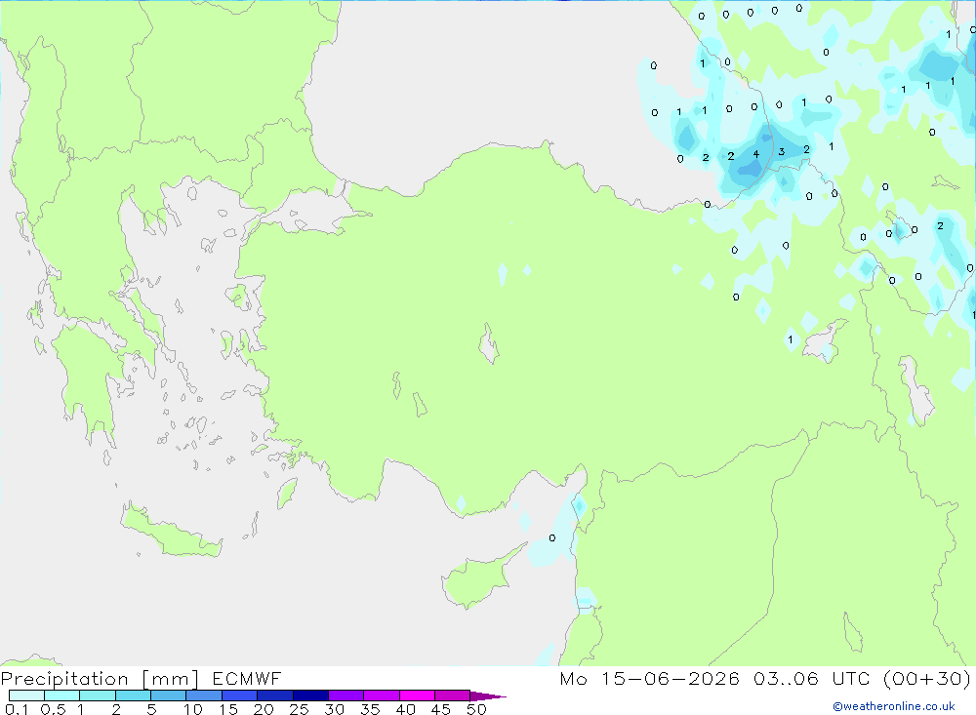This screenshot has height=715, width=976.
Task: Click the '(00+30)' forecast offset label
Action: pyautogui.click(x=927, y=678)
